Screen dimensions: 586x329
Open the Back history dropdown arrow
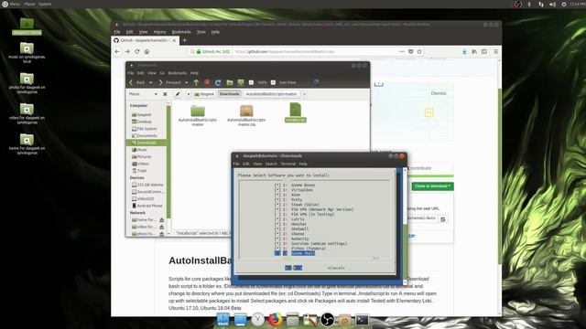(150, 82)
